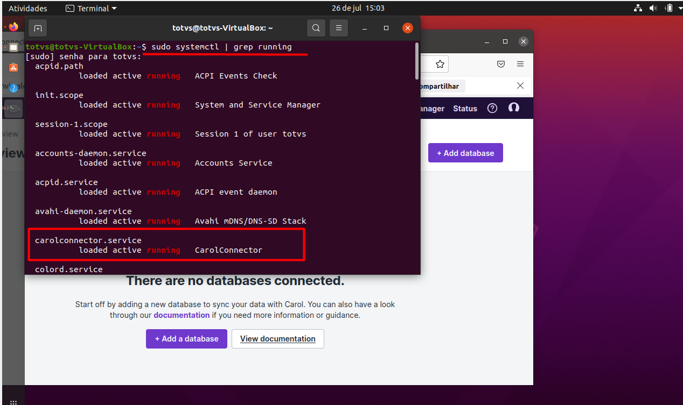Open network status indicator in top bar
Image resolution: width=683 pixels, height=405 pixels.
point(638,8)
